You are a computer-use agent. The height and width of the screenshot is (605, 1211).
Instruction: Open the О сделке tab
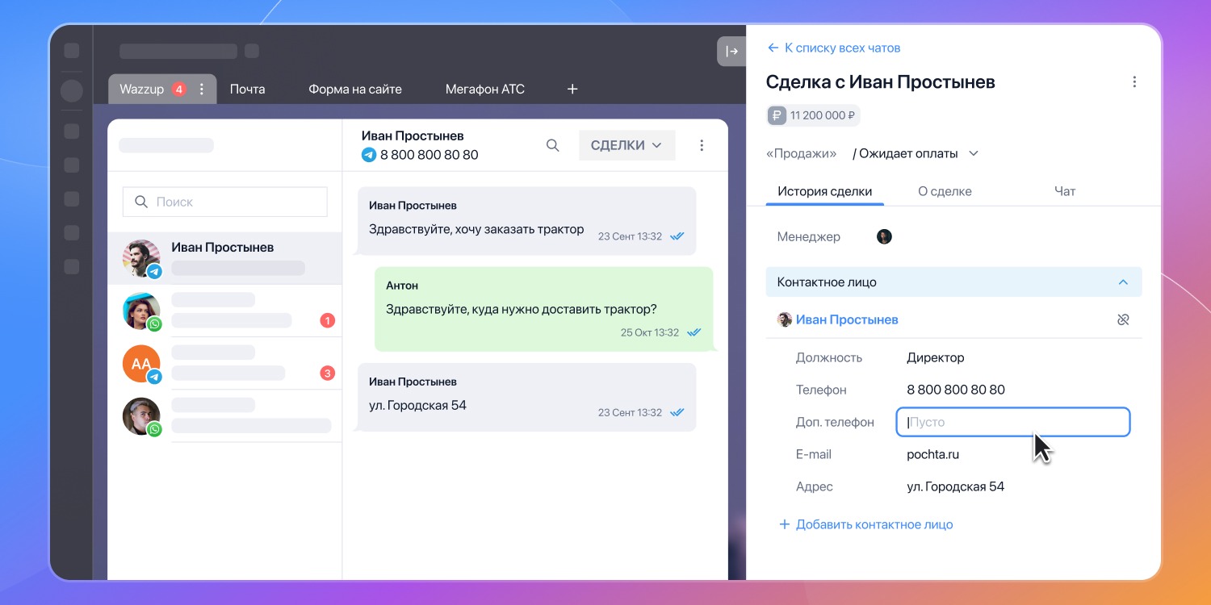point(945,191)
